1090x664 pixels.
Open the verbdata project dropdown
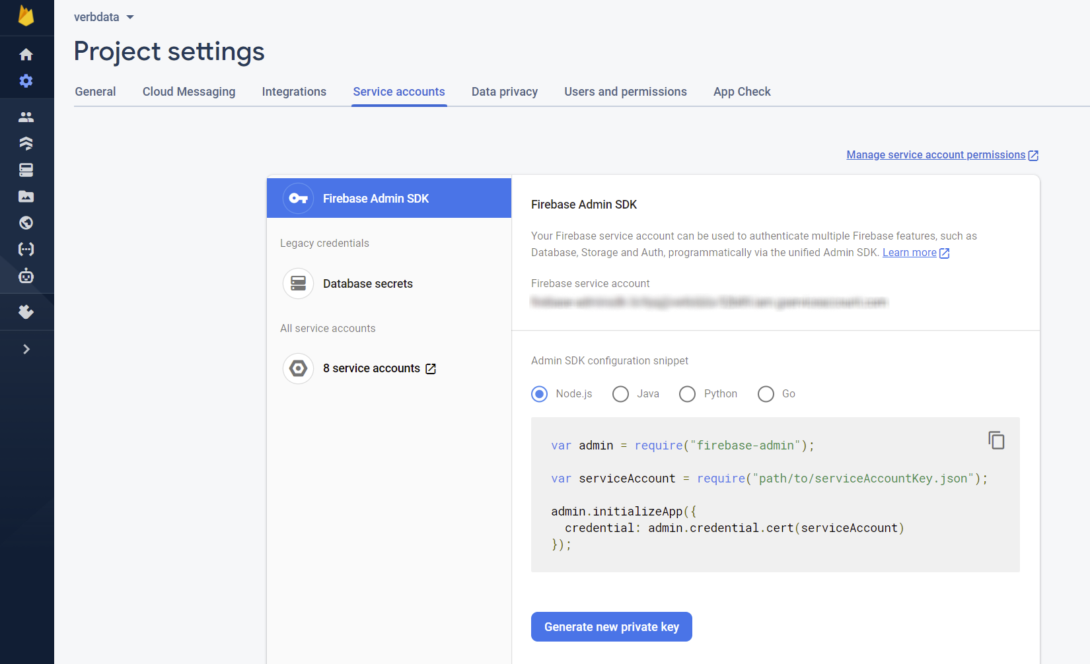tap(104, 17)
